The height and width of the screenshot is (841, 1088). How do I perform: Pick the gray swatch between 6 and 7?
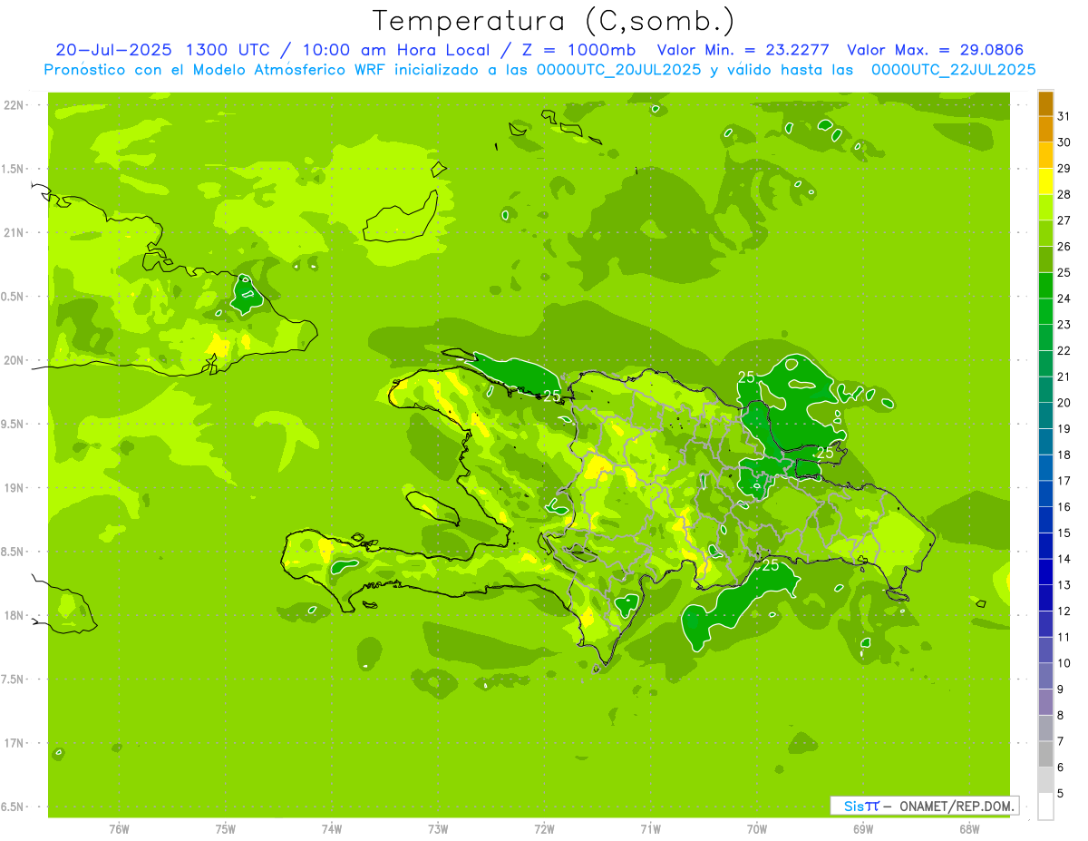[1045, 755]
